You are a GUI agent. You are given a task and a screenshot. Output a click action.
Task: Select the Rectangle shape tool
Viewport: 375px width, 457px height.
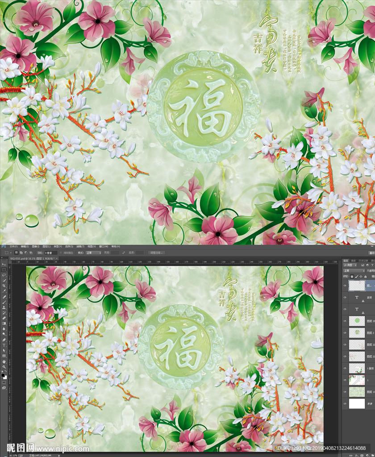[4, 356]
